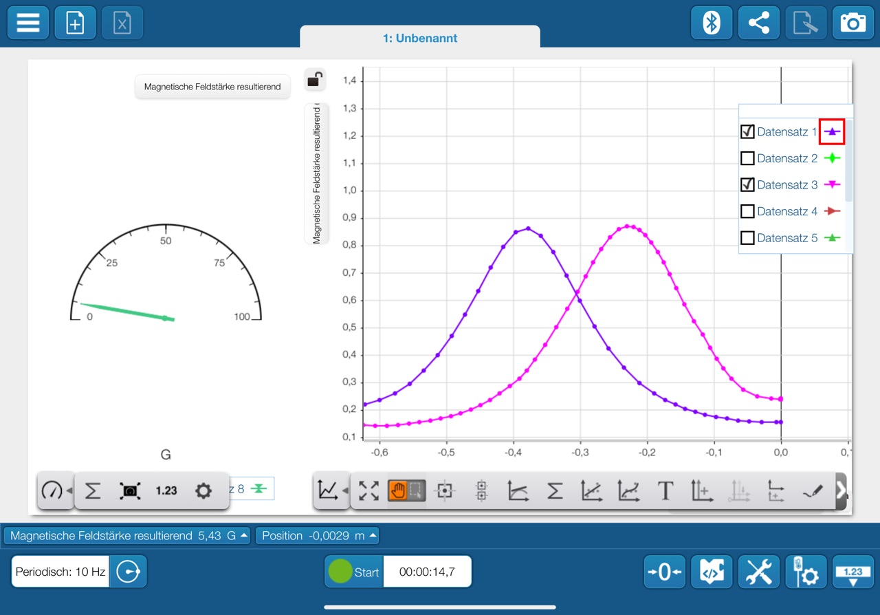Open the code editor icon
This screenshot has height=615, width=880.
click(712, 572)
